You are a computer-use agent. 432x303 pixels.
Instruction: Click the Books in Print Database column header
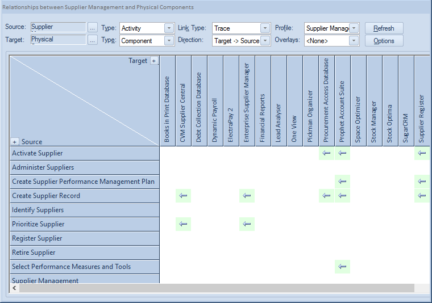pyautogui.click(x=167, y=101)
